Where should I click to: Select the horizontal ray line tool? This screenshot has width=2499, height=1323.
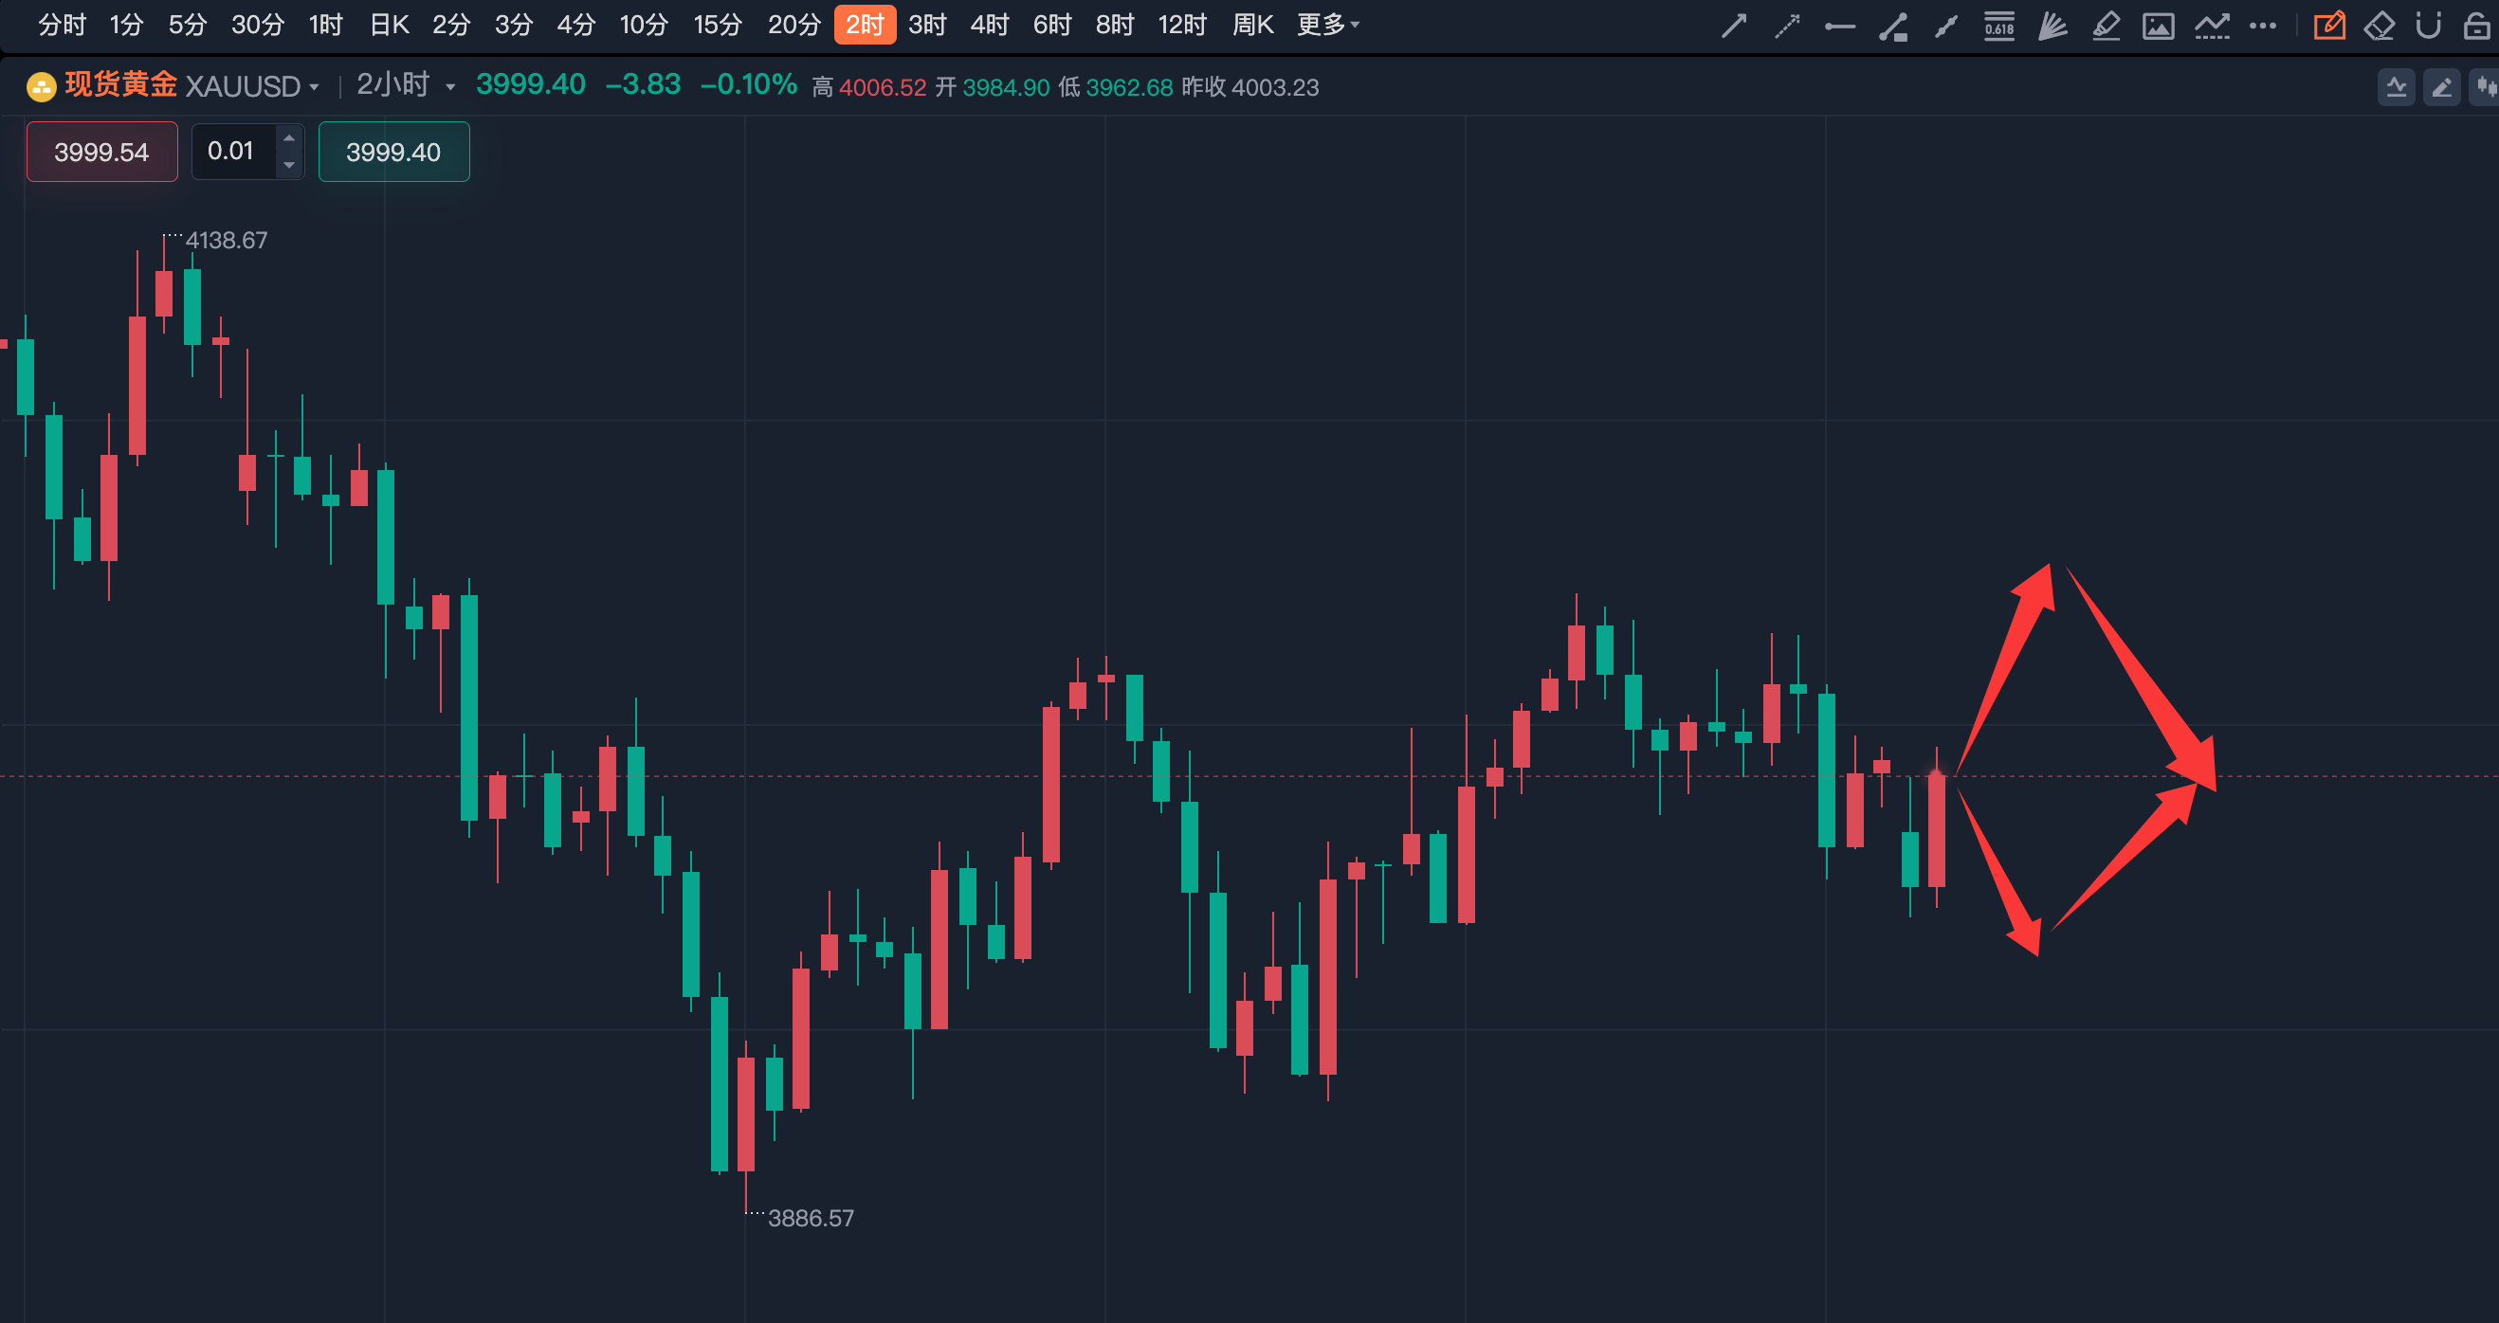(x=1839, y=27)
